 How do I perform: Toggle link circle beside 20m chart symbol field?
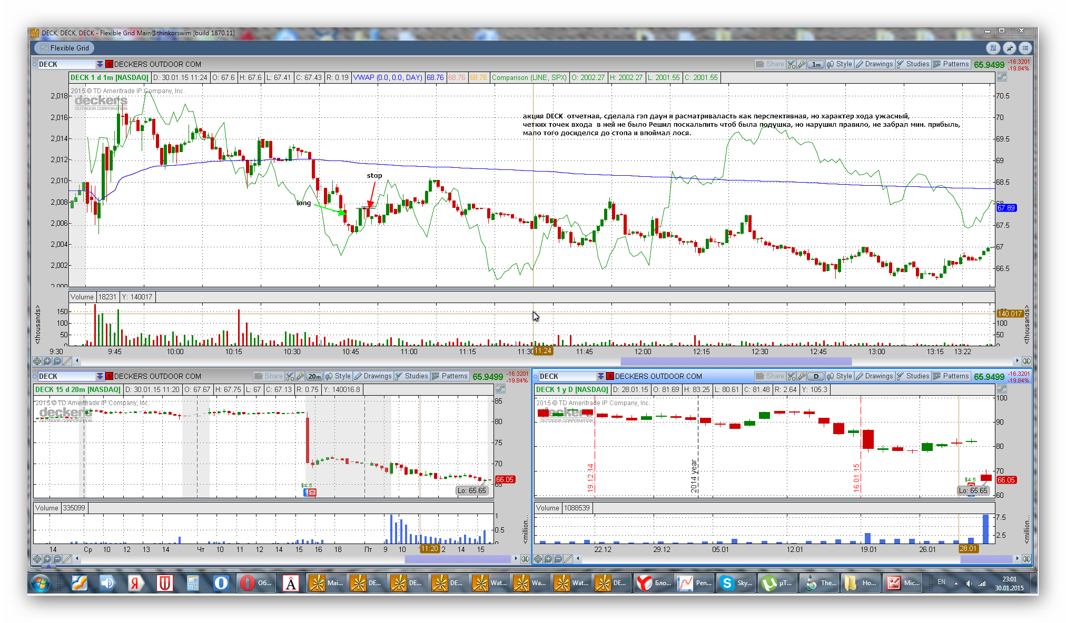tap(34, 376)
